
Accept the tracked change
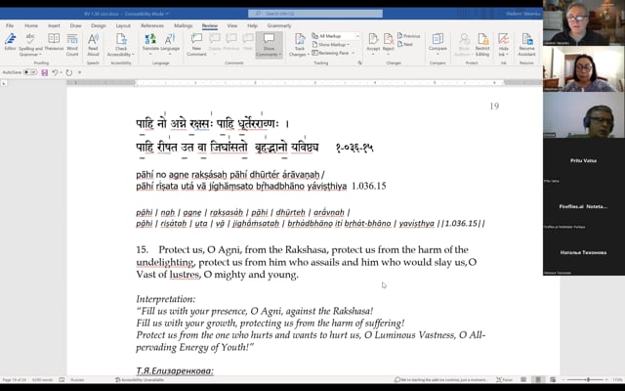373,40
